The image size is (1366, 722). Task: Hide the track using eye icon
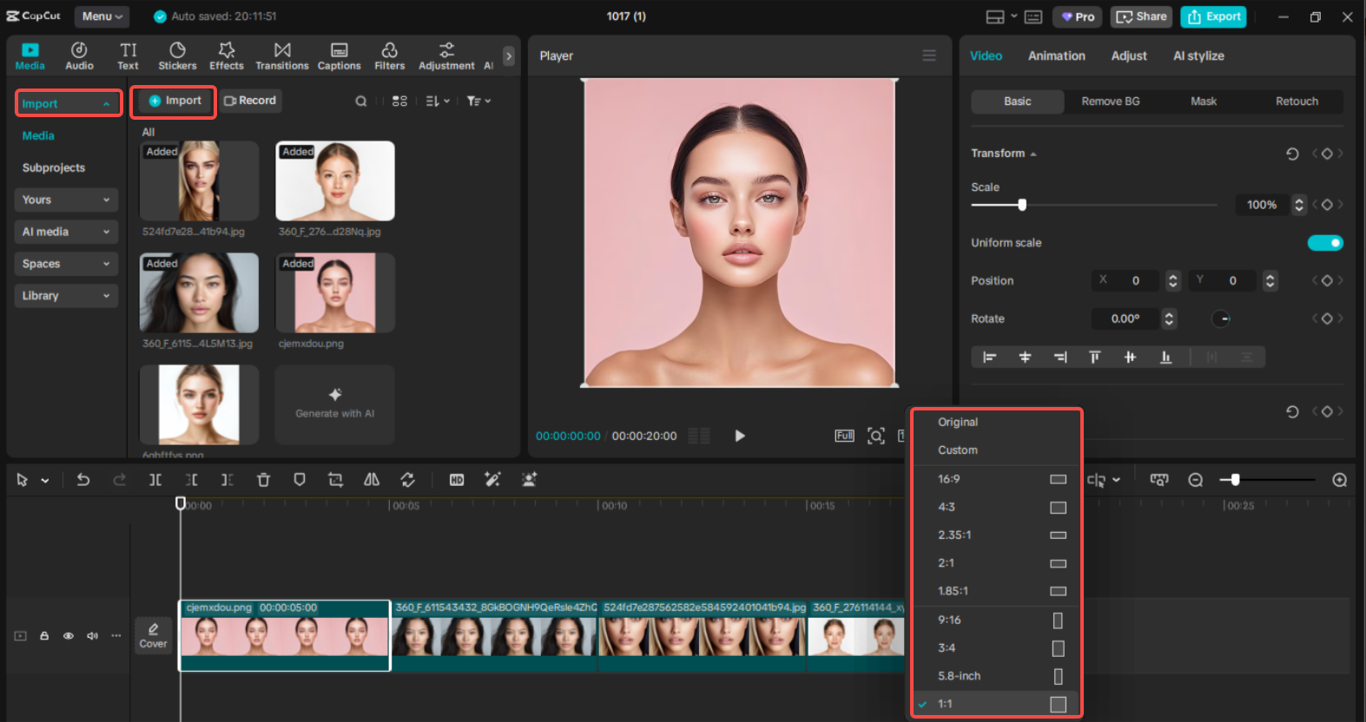point(69,636)
